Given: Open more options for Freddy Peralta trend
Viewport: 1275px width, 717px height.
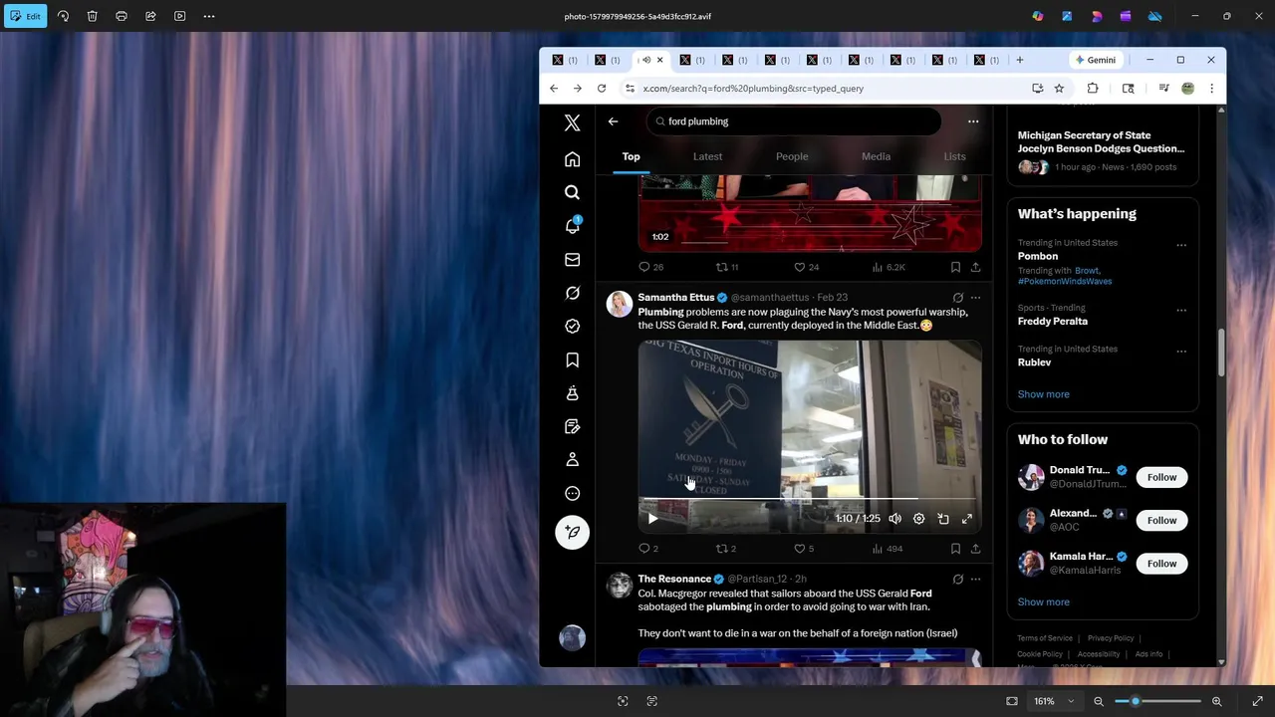Looking at the screenshot, I should pos(1181,310).
